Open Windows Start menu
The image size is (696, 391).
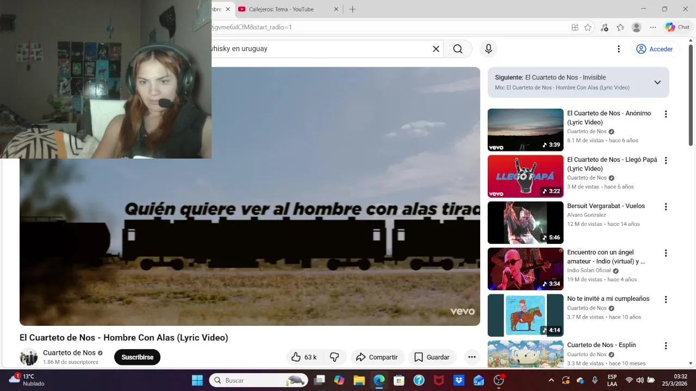pos(197,380)
